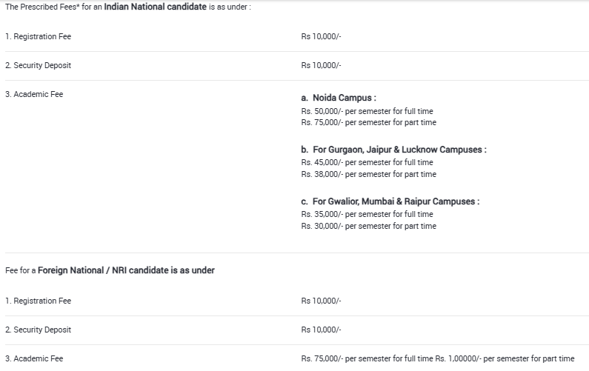Select Gwalior, Mumbai & Raipur Campuses heading
The width and height of the screenshot is (589, 371).
click(x=390, y=201)
